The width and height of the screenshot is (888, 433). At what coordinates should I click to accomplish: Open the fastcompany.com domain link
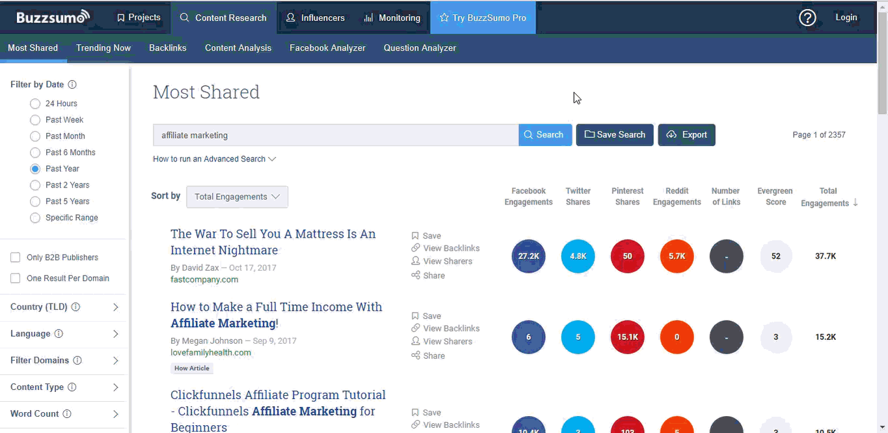click(x=204, y=279)
